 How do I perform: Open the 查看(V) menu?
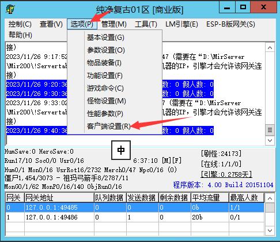point(51,24)
